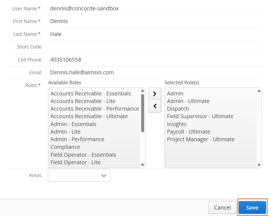Select Dispatch in Selected Roles
This screenshot has height=216, width=269.
point(178,109)
